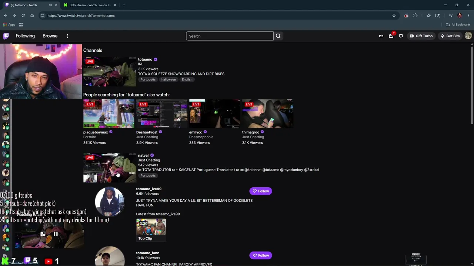Click the totaamc_fann channel name

pos(147,253)
